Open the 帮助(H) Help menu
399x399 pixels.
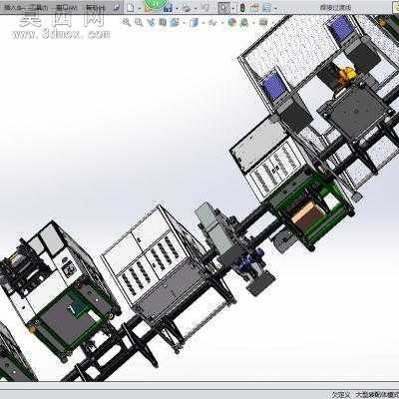(x=95, y=7)
